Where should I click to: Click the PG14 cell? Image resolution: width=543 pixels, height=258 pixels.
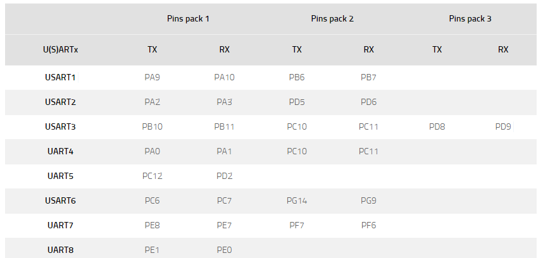(x=297, y=200)
